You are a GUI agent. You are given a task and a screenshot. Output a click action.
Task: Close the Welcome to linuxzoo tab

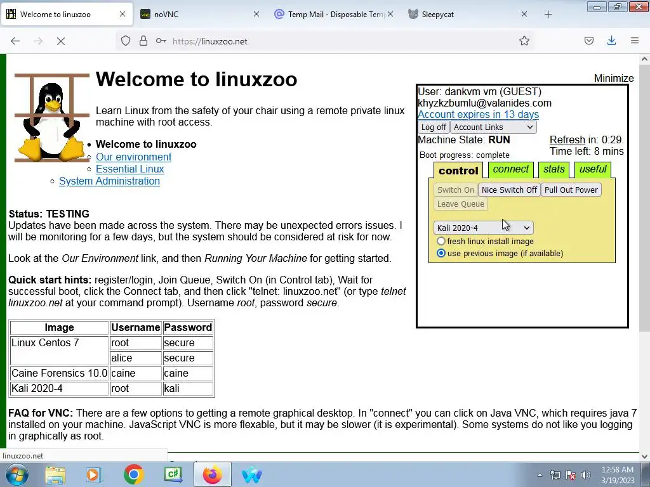(x=123, y=14)
